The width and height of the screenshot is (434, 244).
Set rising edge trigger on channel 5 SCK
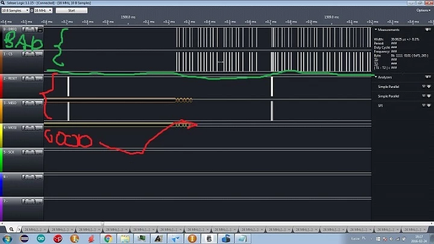click(x=25, y=152)
